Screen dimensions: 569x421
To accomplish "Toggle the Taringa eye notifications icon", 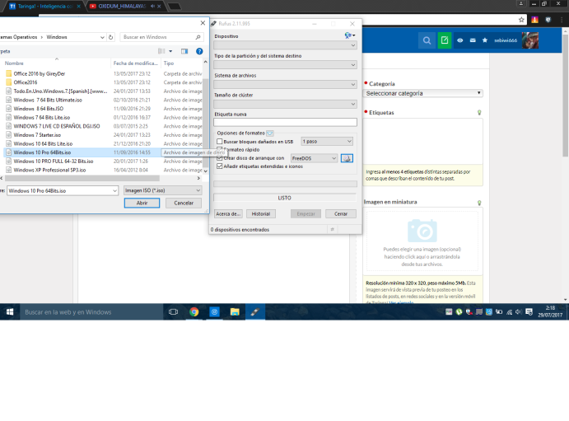I will point(459,40).
